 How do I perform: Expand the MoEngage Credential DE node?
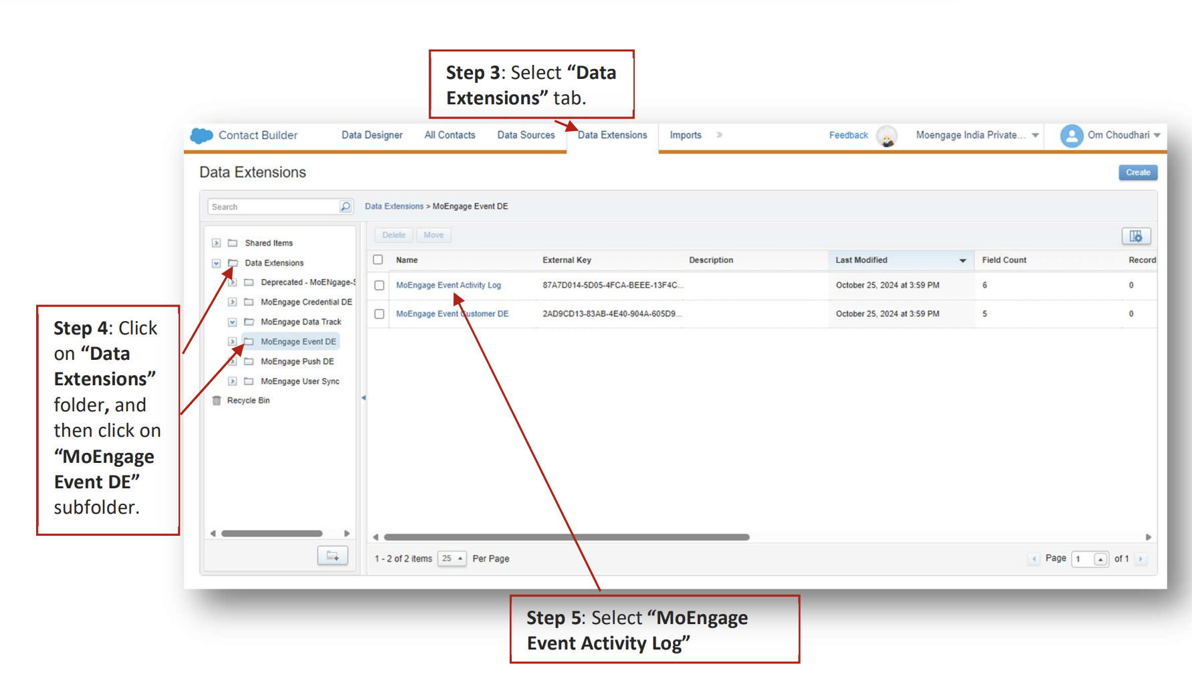pyautogui.click(x=232, y=302)
